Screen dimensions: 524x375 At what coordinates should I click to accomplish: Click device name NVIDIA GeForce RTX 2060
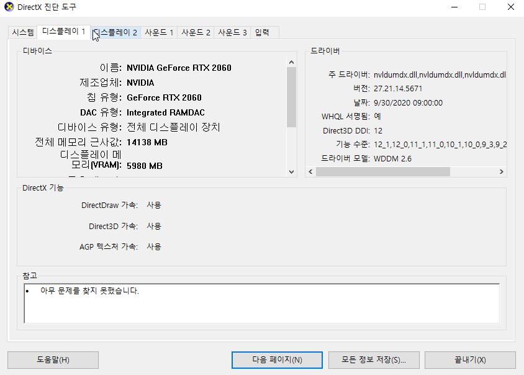click(179, 68)
